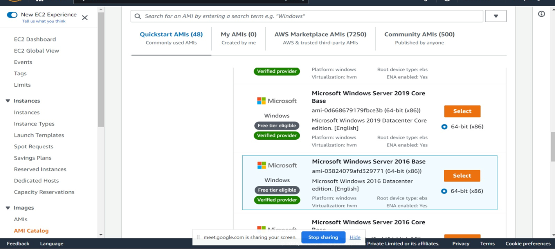Click the 'Microsoft Windows Server 2016 Base' title

point(369,161)
